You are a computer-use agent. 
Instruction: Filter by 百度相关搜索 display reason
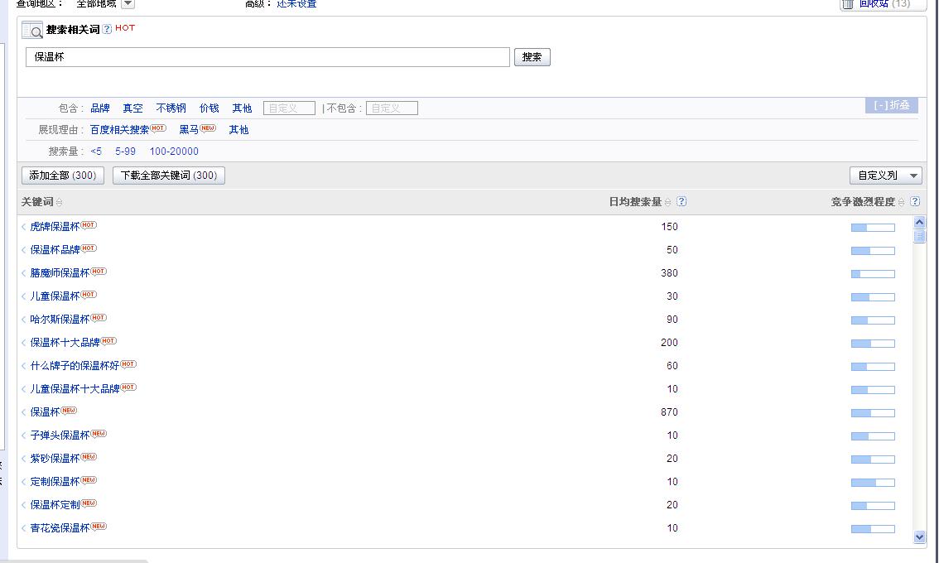[x=119, y=130]
